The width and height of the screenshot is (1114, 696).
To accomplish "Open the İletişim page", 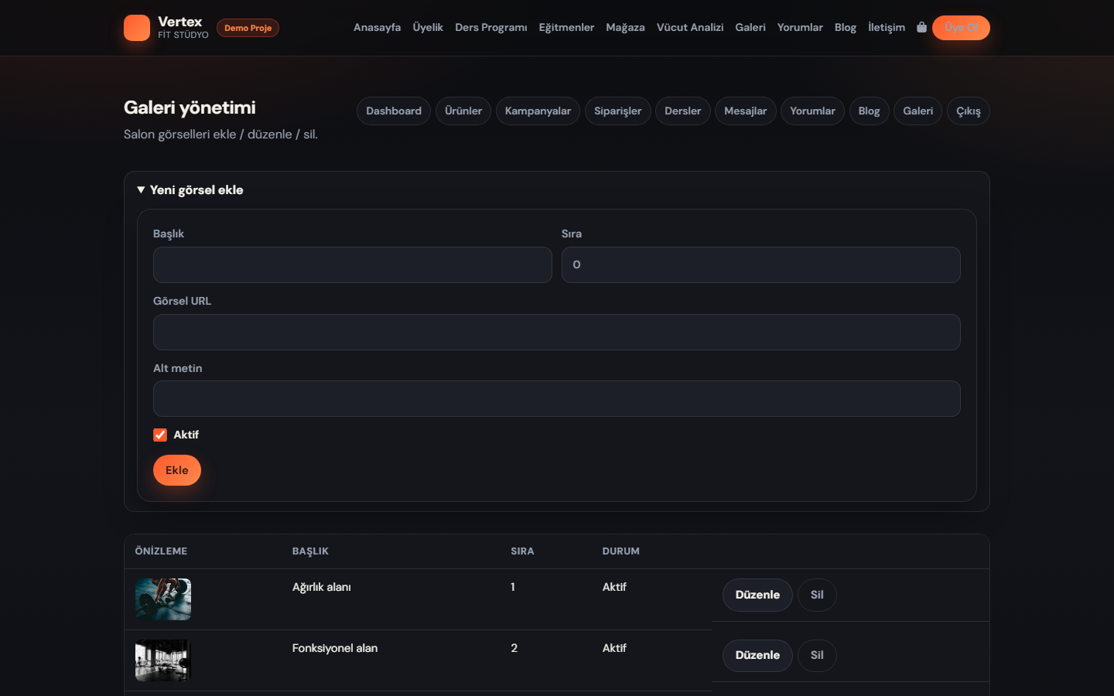I will click(887, 27).
